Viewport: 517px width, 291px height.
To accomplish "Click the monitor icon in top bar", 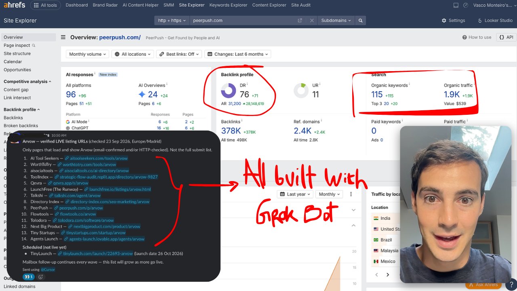I will (456, 5).
